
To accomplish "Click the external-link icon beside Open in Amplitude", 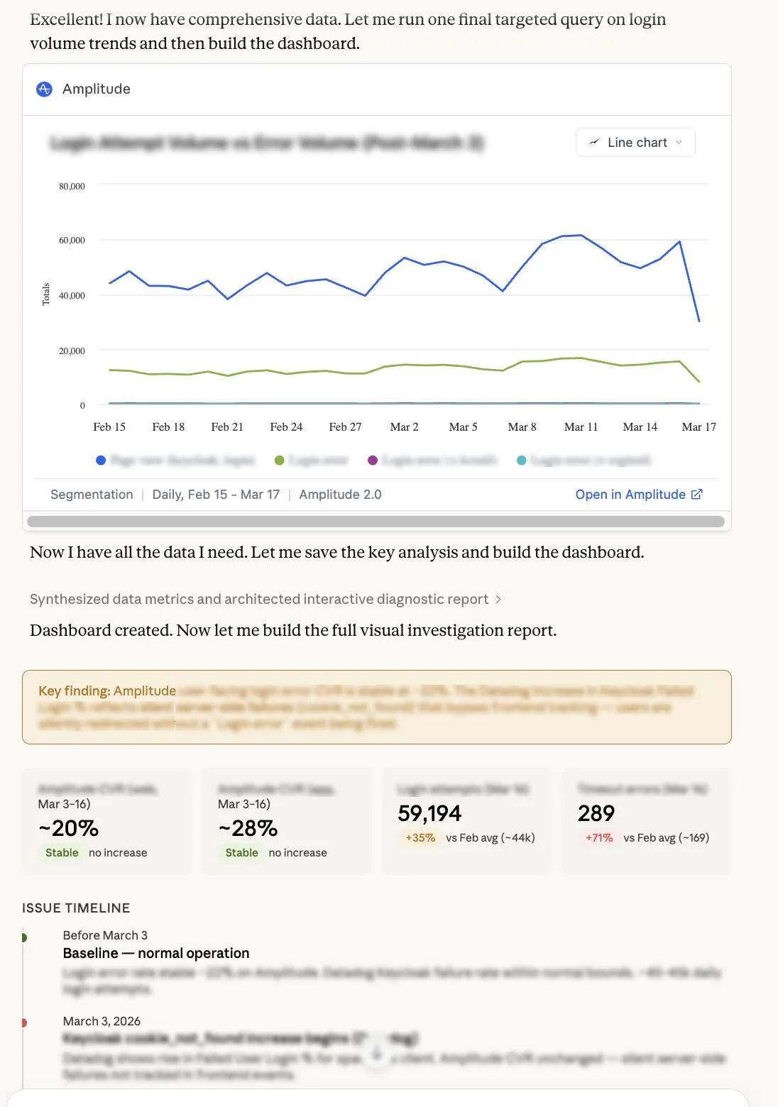I will pos(696,494).
